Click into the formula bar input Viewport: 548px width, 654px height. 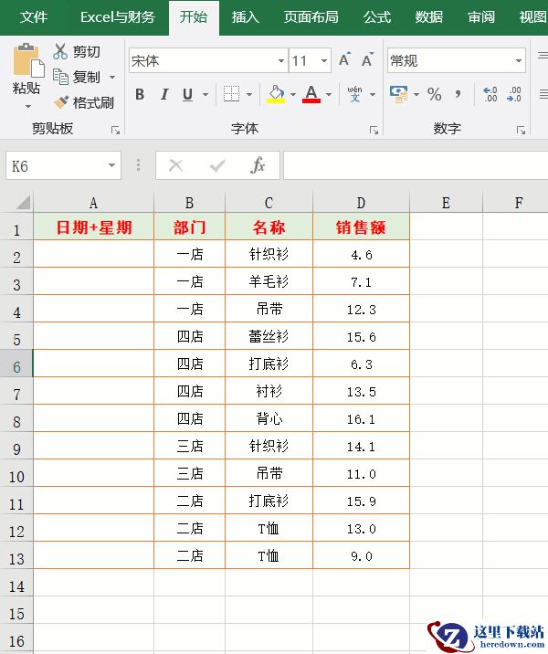click(416, 165)
